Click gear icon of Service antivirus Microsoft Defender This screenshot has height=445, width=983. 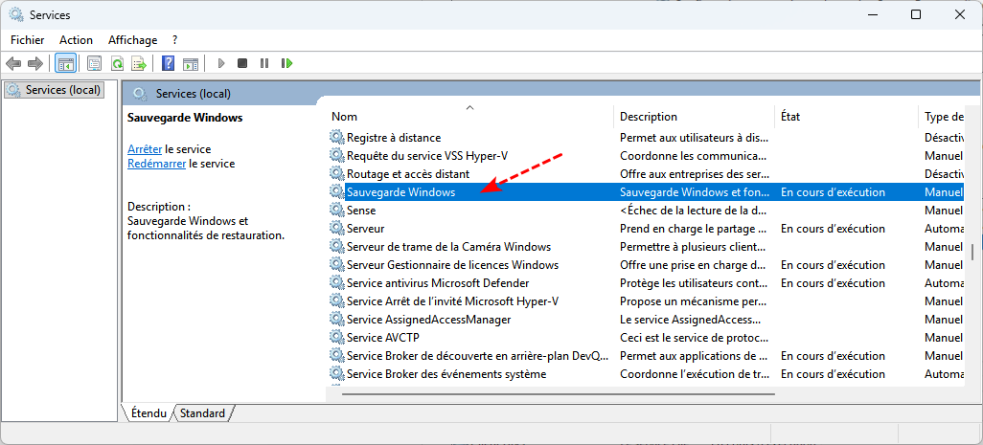(337, 283)
